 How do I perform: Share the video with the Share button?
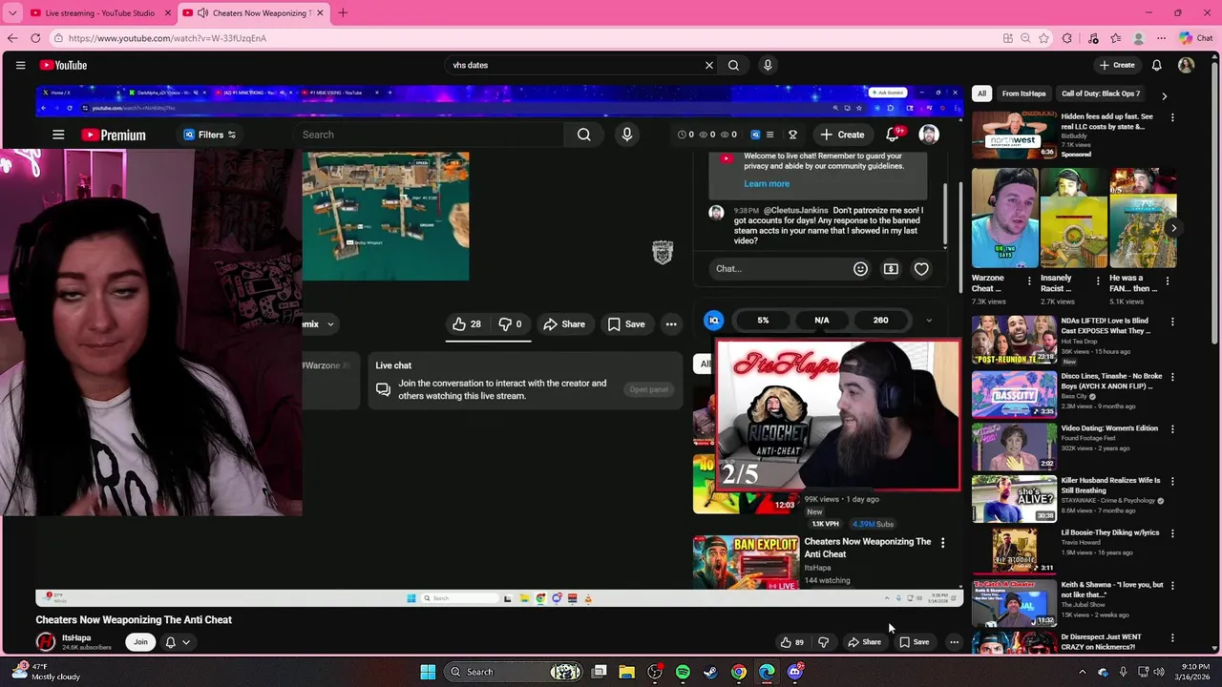point(865,642)
